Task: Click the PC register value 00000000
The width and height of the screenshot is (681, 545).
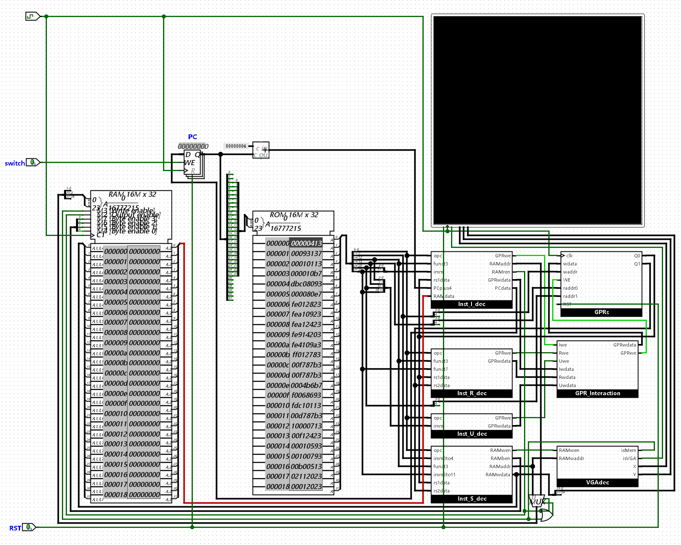Action: pyautogui.click(x=193, y=146)
